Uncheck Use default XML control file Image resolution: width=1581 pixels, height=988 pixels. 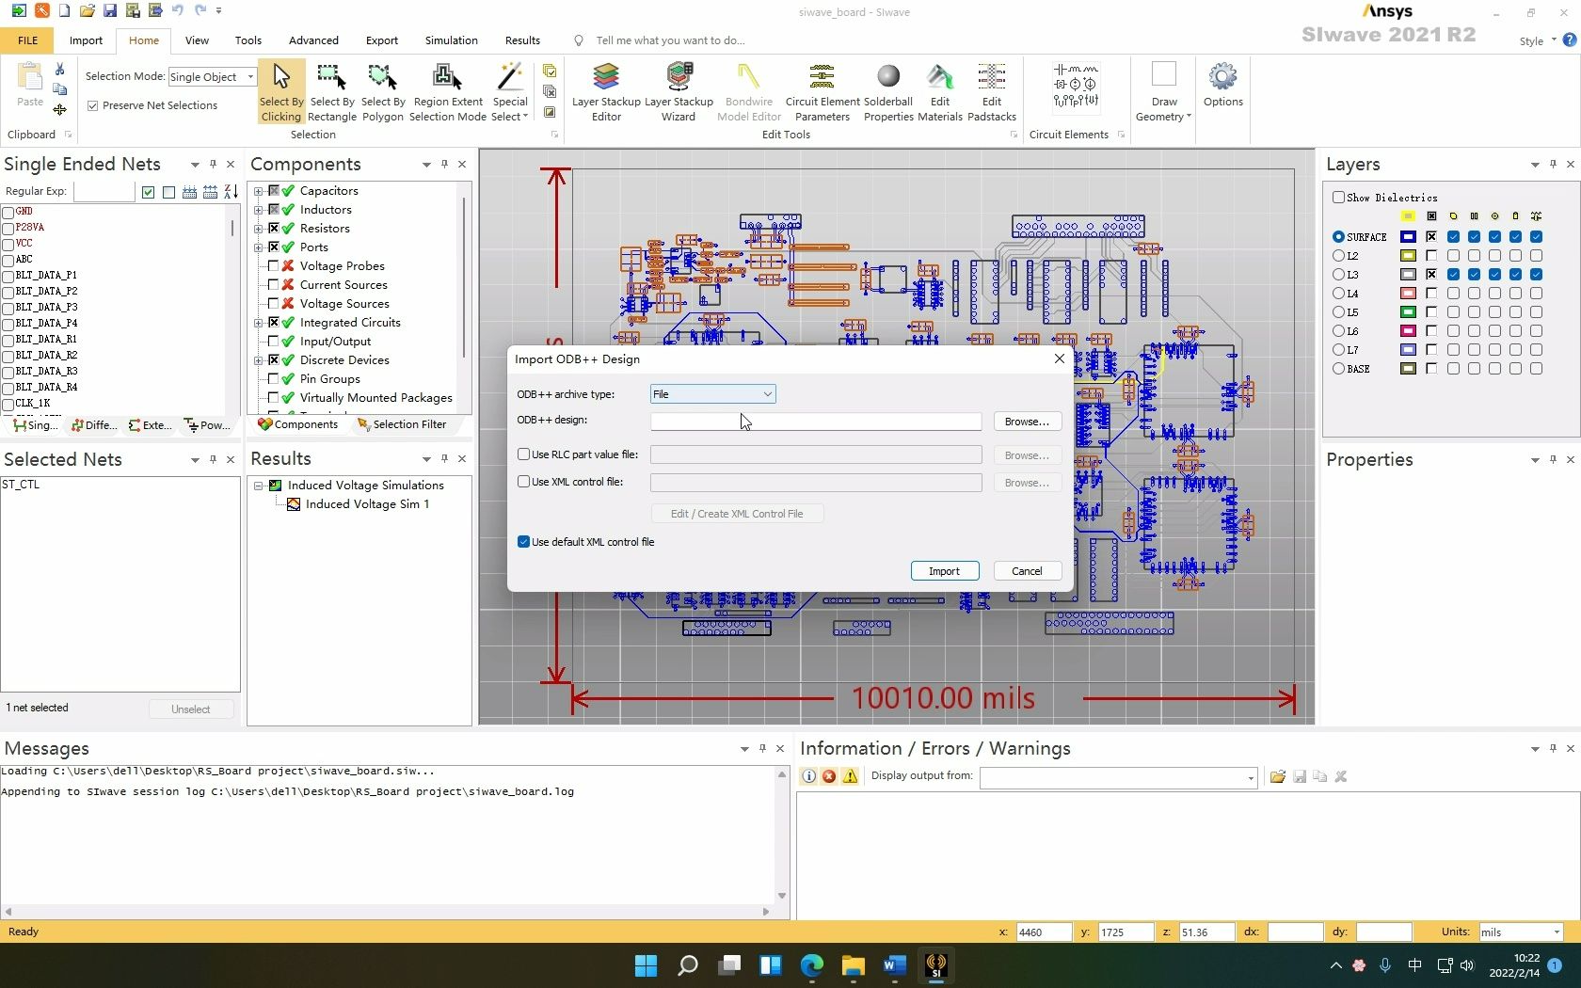point(524,542)
